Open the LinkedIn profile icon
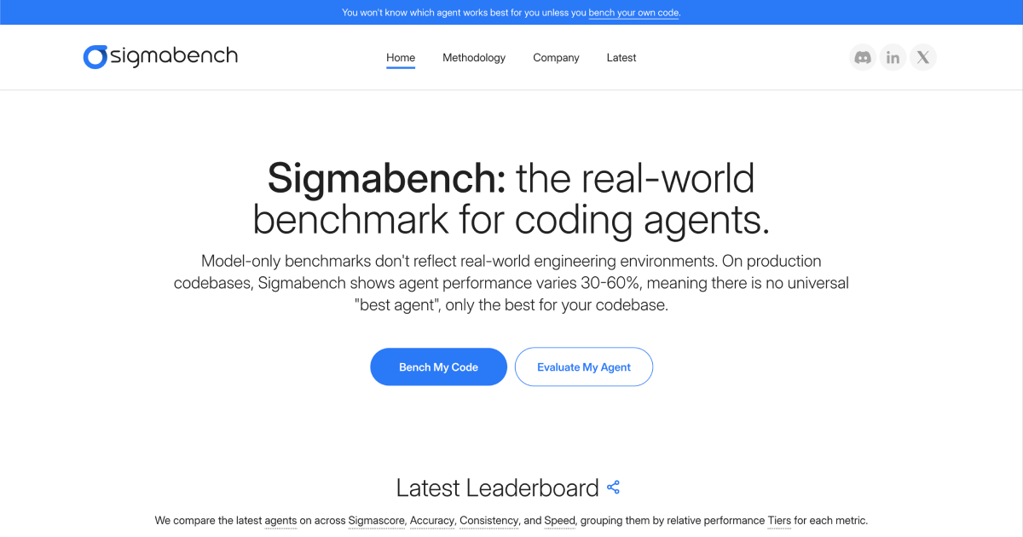The image size is (1023, 537). click(893, 58)
